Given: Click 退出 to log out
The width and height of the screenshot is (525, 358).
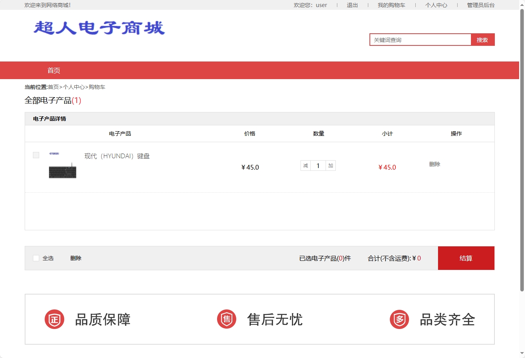Looking at the screenshot, I should [352, 5].
